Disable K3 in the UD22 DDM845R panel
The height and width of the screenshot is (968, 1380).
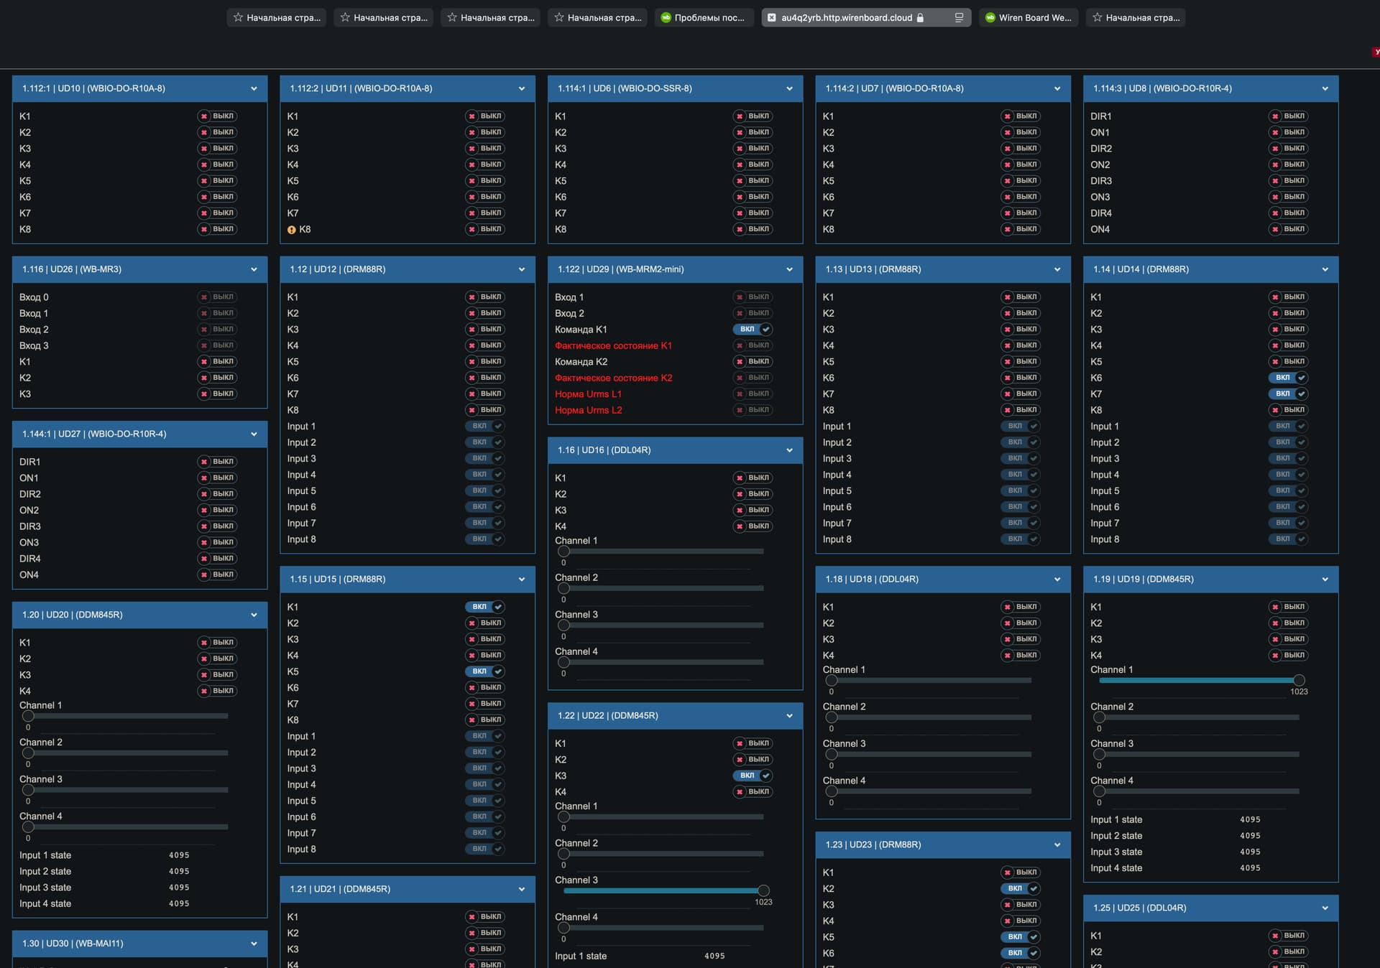pos(753,776)
